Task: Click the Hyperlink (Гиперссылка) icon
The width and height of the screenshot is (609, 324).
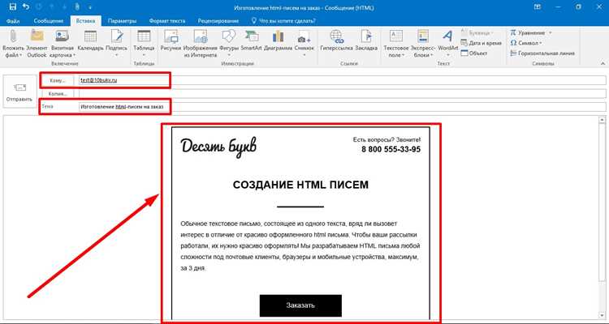Action: tap(336, 36)
